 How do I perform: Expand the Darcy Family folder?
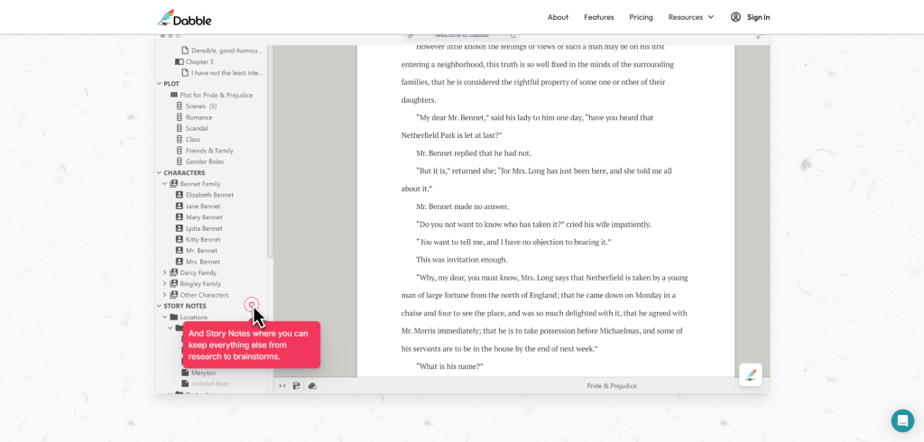(x=164, y=272)
